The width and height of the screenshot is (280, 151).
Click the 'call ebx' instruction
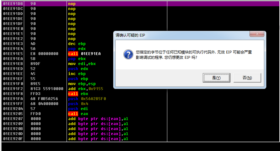pyautogui.click(x=78, y=94)
